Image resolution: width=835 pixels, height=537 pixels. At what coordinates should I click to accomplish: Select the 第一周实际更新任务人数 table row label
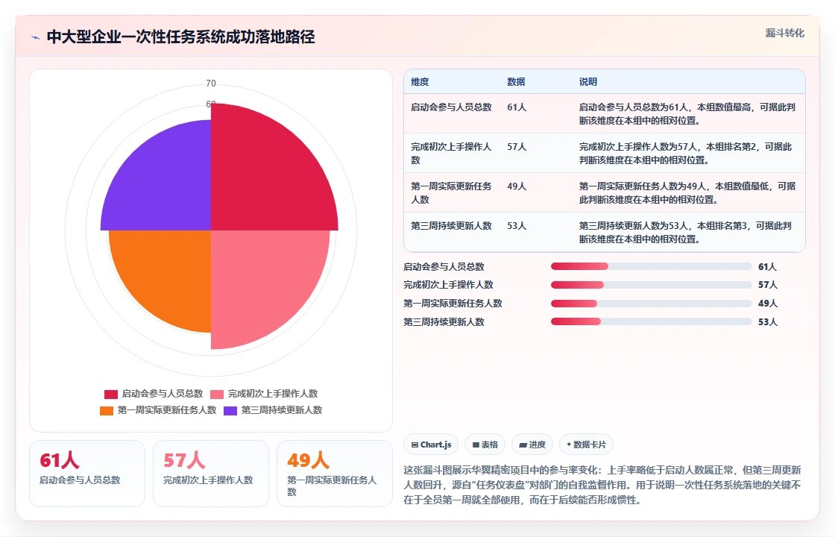(x=451, y=193)
